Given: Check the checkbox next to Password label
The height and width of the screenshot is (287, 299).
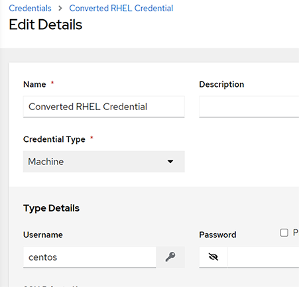Looking at the screenshot, I should click(x=284, y=233).
